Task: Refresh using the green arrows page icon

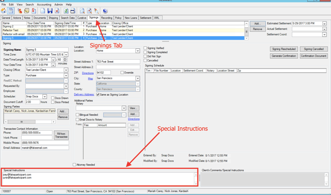Action: [66, 11]
